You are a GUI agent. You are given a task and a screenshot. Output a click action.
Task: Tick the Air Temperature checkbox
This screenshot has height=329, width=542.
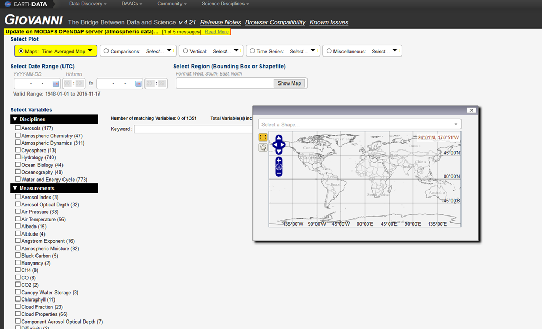17,219
